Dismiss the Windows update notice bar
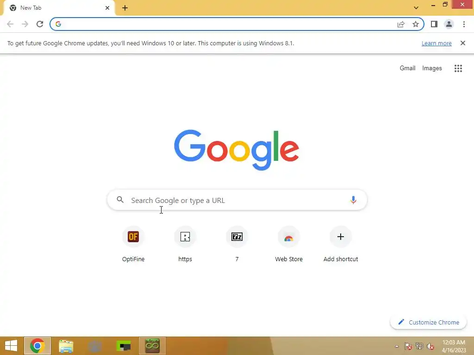 463,43
